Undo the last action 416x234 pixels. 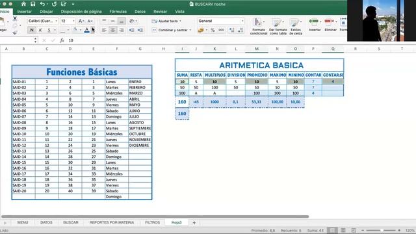coord(42,4)
